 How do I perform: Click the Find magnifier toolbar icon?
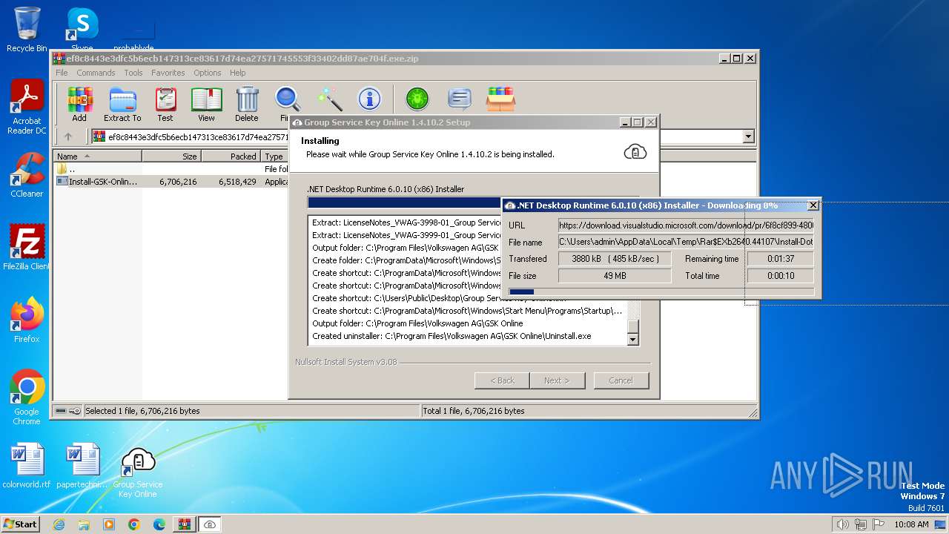pos(287,105)
